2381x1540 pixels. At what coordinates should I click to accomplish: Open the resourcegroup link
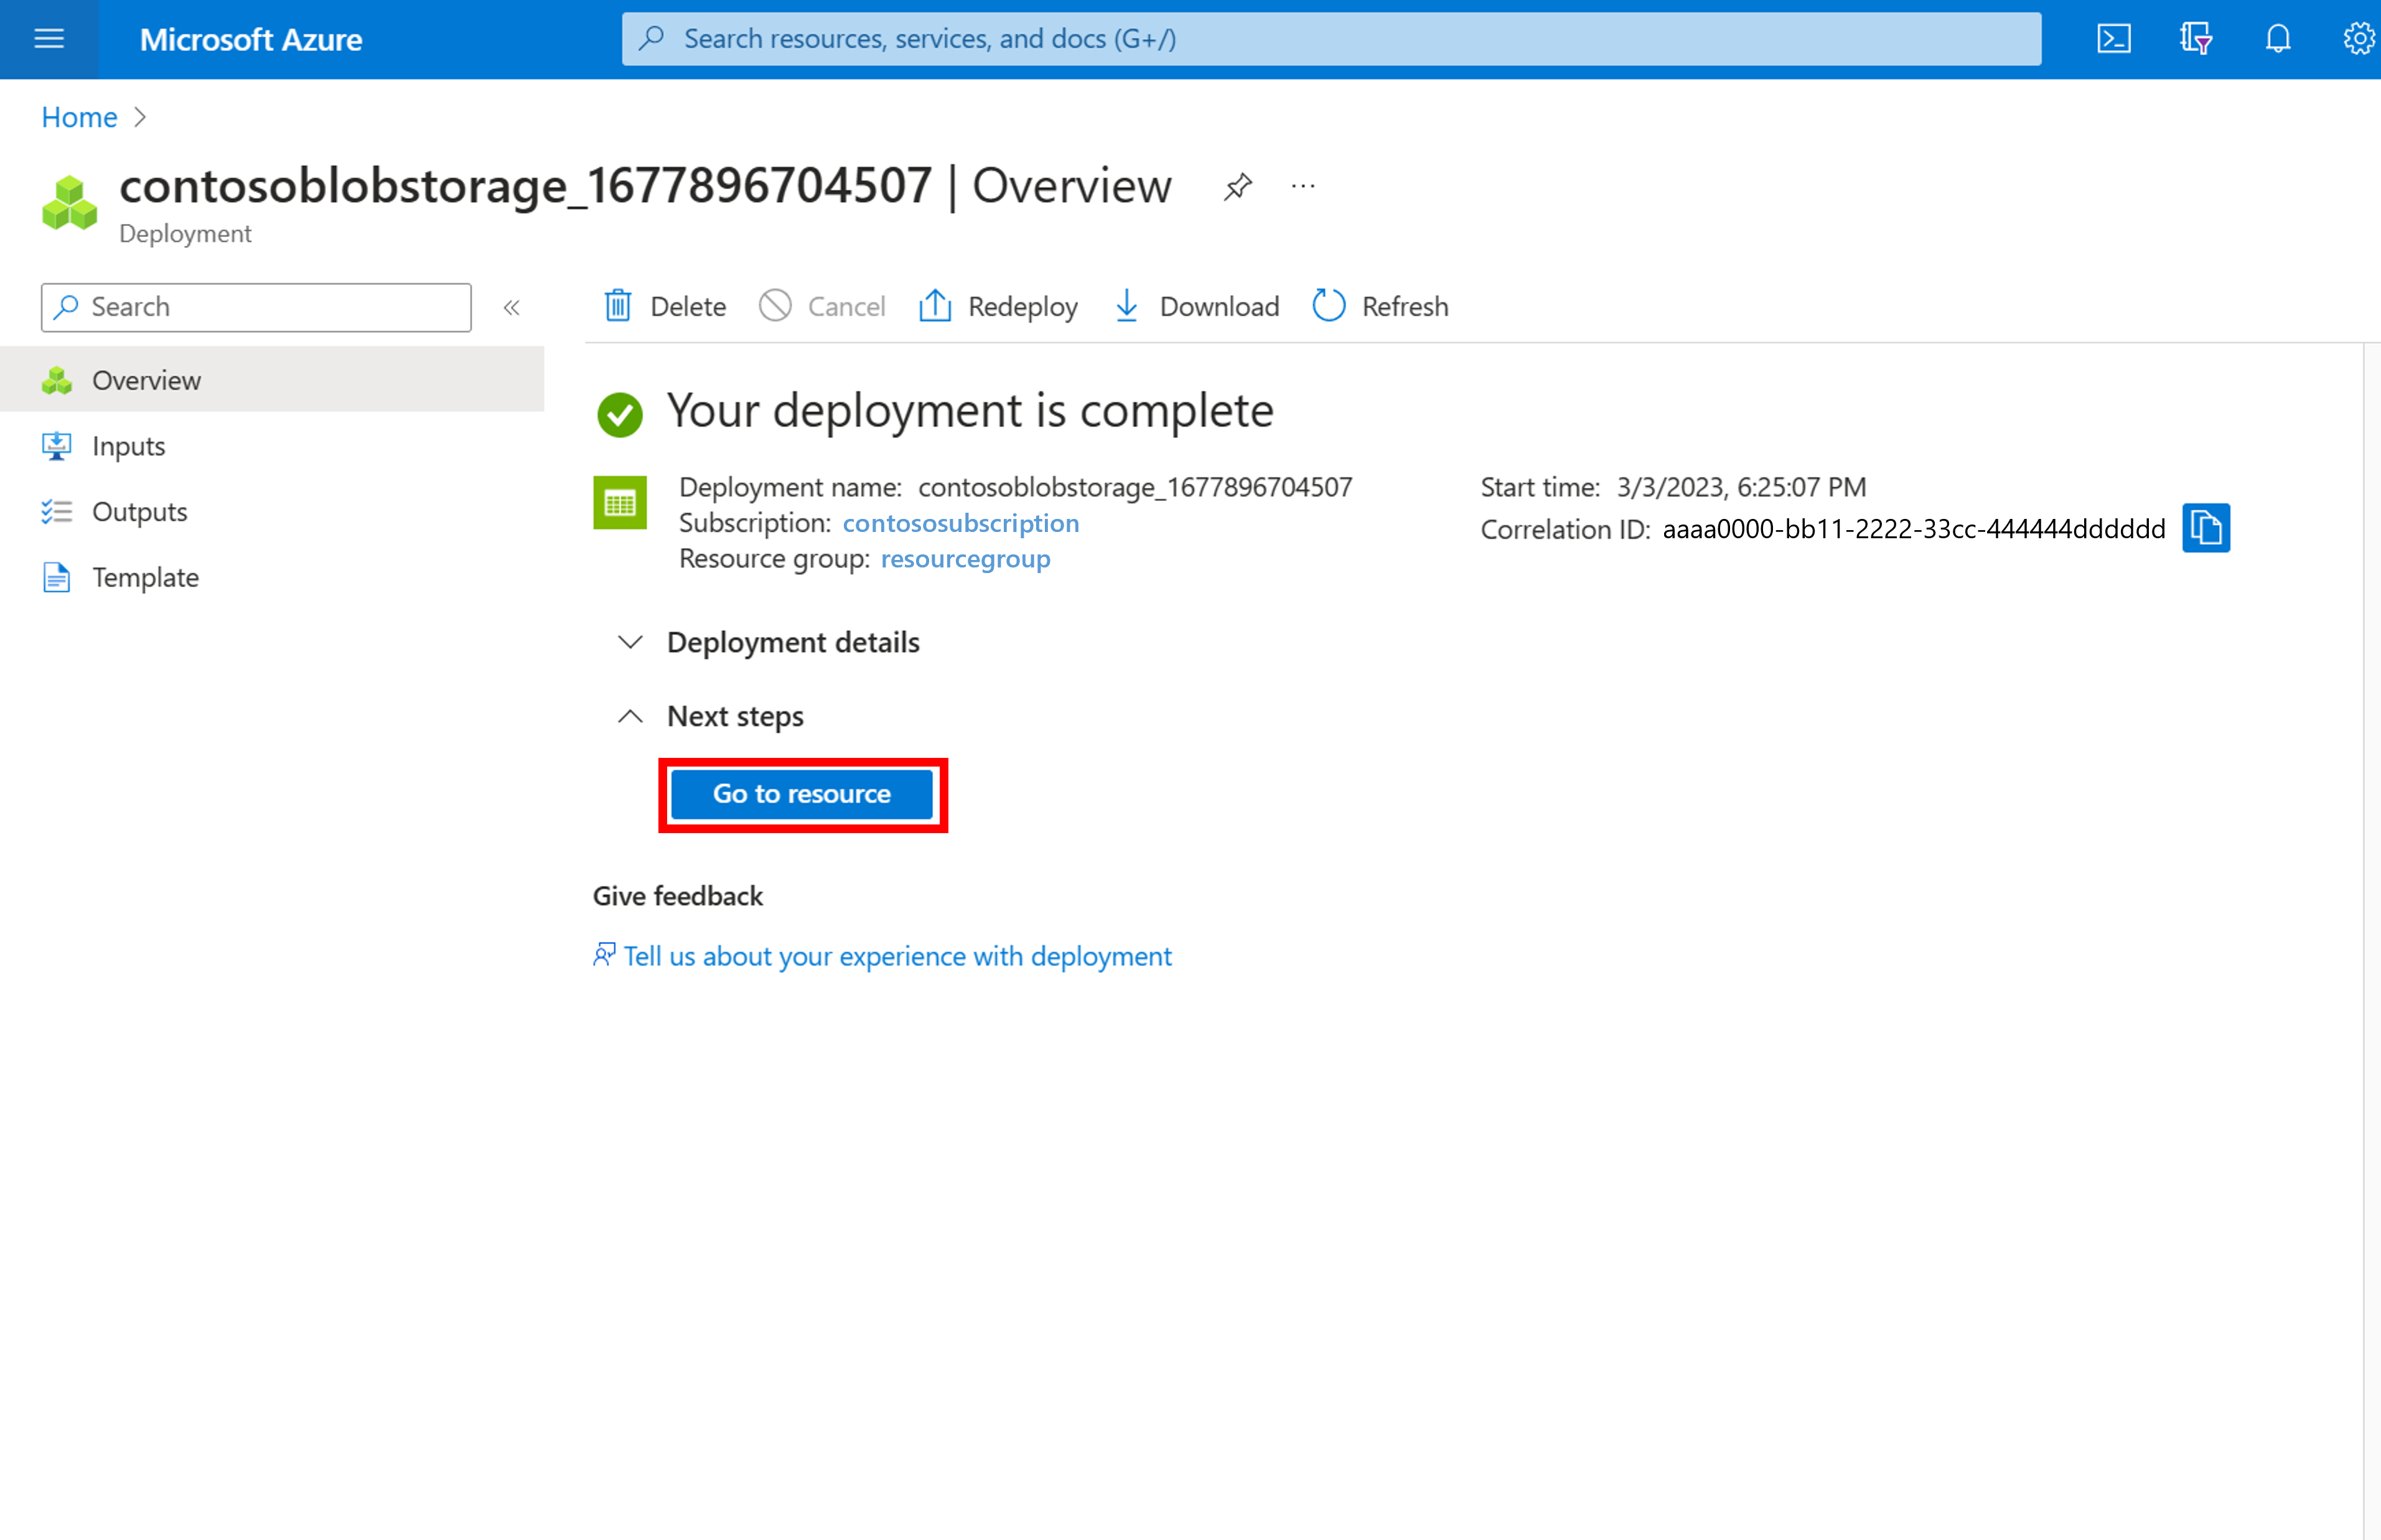click(964, 559)
